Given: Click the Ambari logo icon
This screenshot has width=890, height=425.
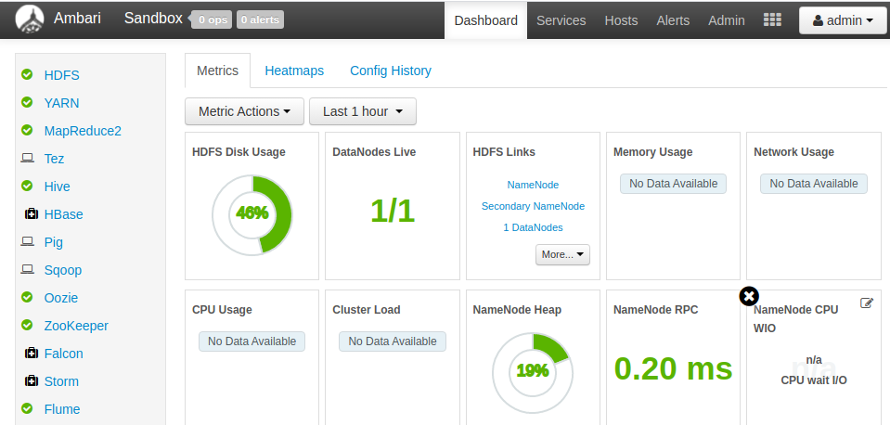Looking at the screenshot, I should pos(30,19).
